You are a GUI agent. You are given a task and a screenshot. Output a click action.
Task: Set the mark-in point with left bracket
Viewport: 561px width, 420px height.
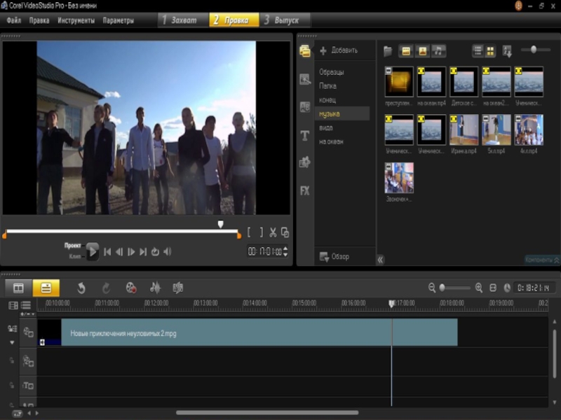coord(249,232)
